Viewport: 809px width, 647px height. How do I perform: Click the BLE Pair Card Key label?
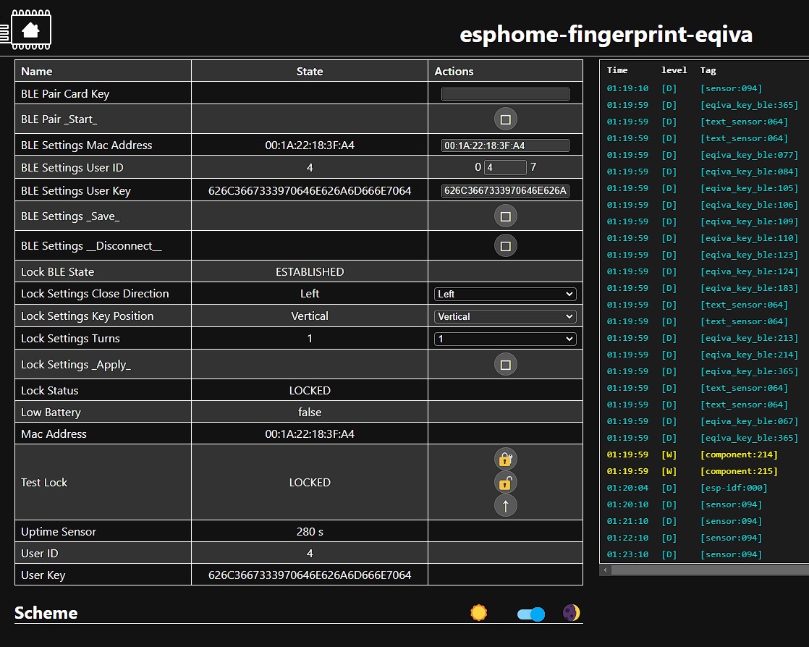pyautogui.click(x=65, y=94)
